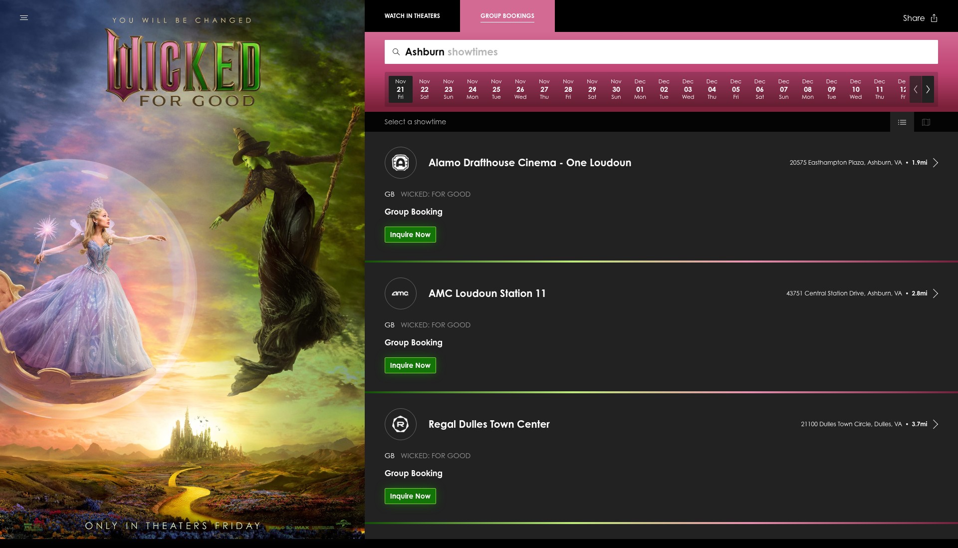Click the Share label
Image resolution: width=958 pixels, height=548 pixels.
click(x=914, y=18)
